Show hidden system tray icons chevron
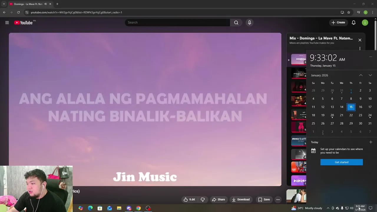 328,208
